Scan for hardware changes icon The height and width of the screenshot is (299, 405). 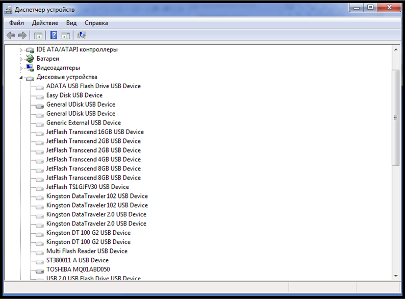tap(82, 35)
